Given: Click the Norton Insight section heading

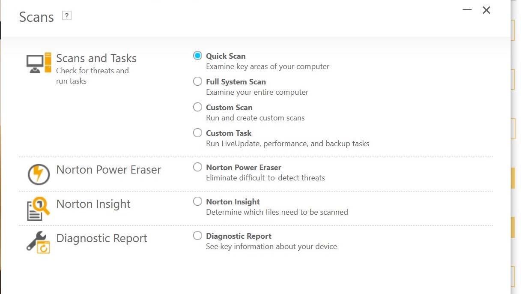Looking at the screenshot, I should click(93, 204).
